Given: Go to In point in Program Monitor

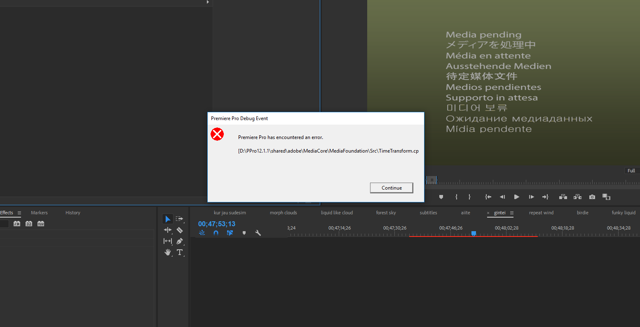Looking at the screenshot, I should tap(488, 197).
